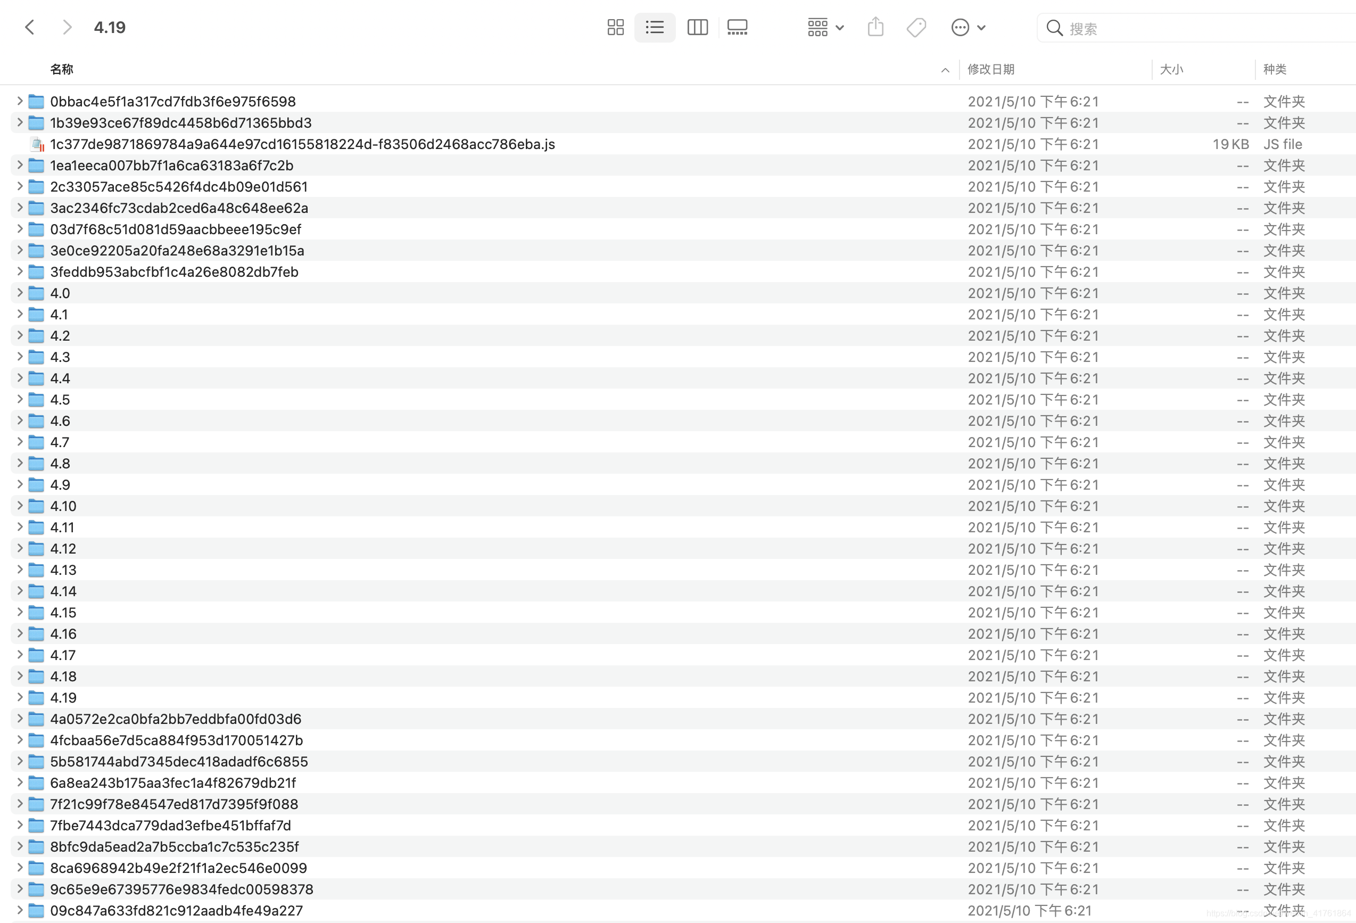Expand folder 0bbac4e5f1a317cd7fdb3f6e975f6598
1356x923 pixels.
point(20,101)
